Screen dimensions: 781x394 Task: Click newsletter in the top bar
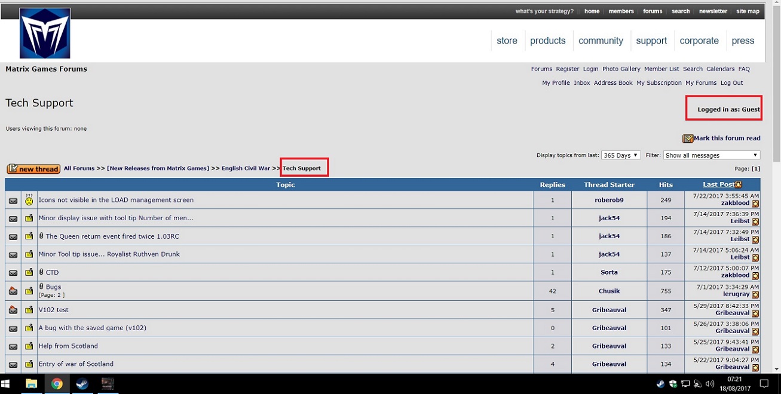(713, 11)
